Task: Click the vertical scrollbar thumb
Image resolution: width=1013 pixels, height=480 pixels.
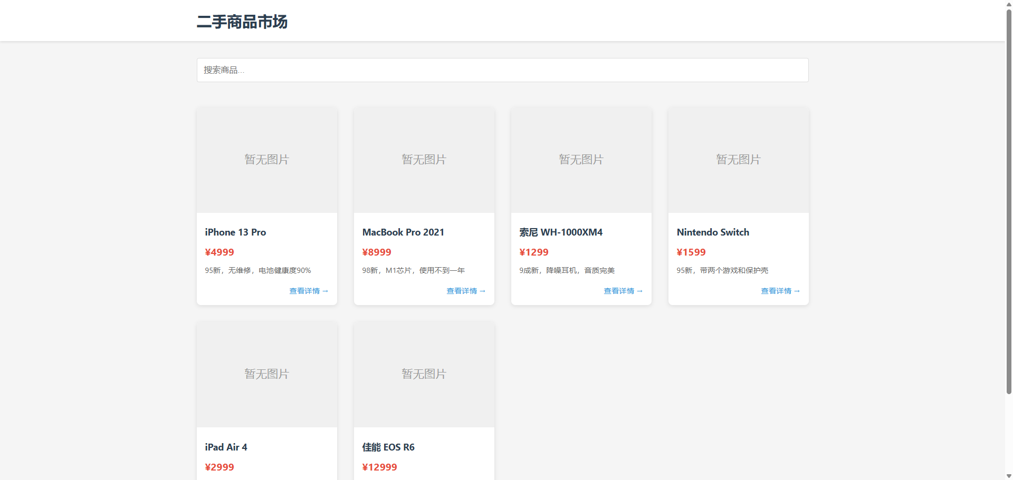Action: (x=1009, y=200)
